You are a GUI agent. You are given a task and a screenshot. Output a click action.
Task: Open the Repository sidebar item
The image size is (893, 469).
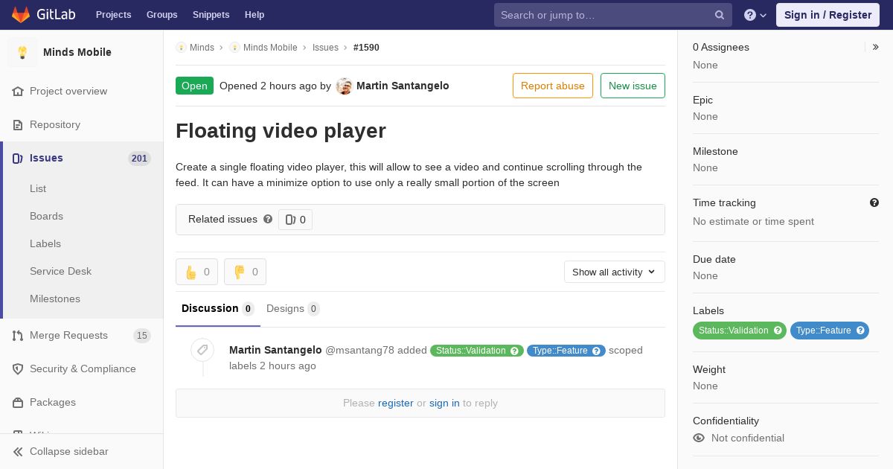(54, 124)
